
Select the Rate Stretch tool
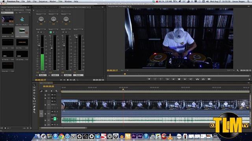click(34, 96)
